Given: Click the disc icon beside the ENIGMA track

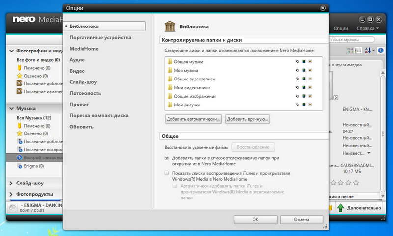Looking at the screenshot, I should click(12, 208).
